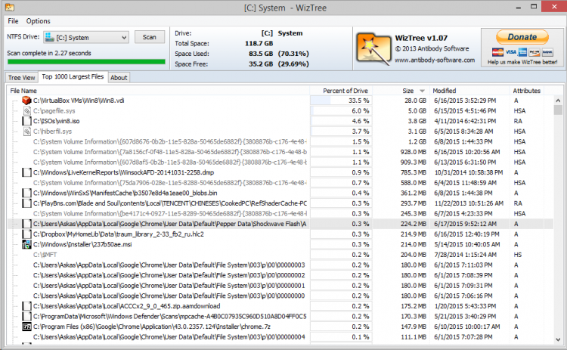This screenshot has height=350, width=567.
Task: Select Chrome File System row ending 00000001
Action: coord(280,286)
